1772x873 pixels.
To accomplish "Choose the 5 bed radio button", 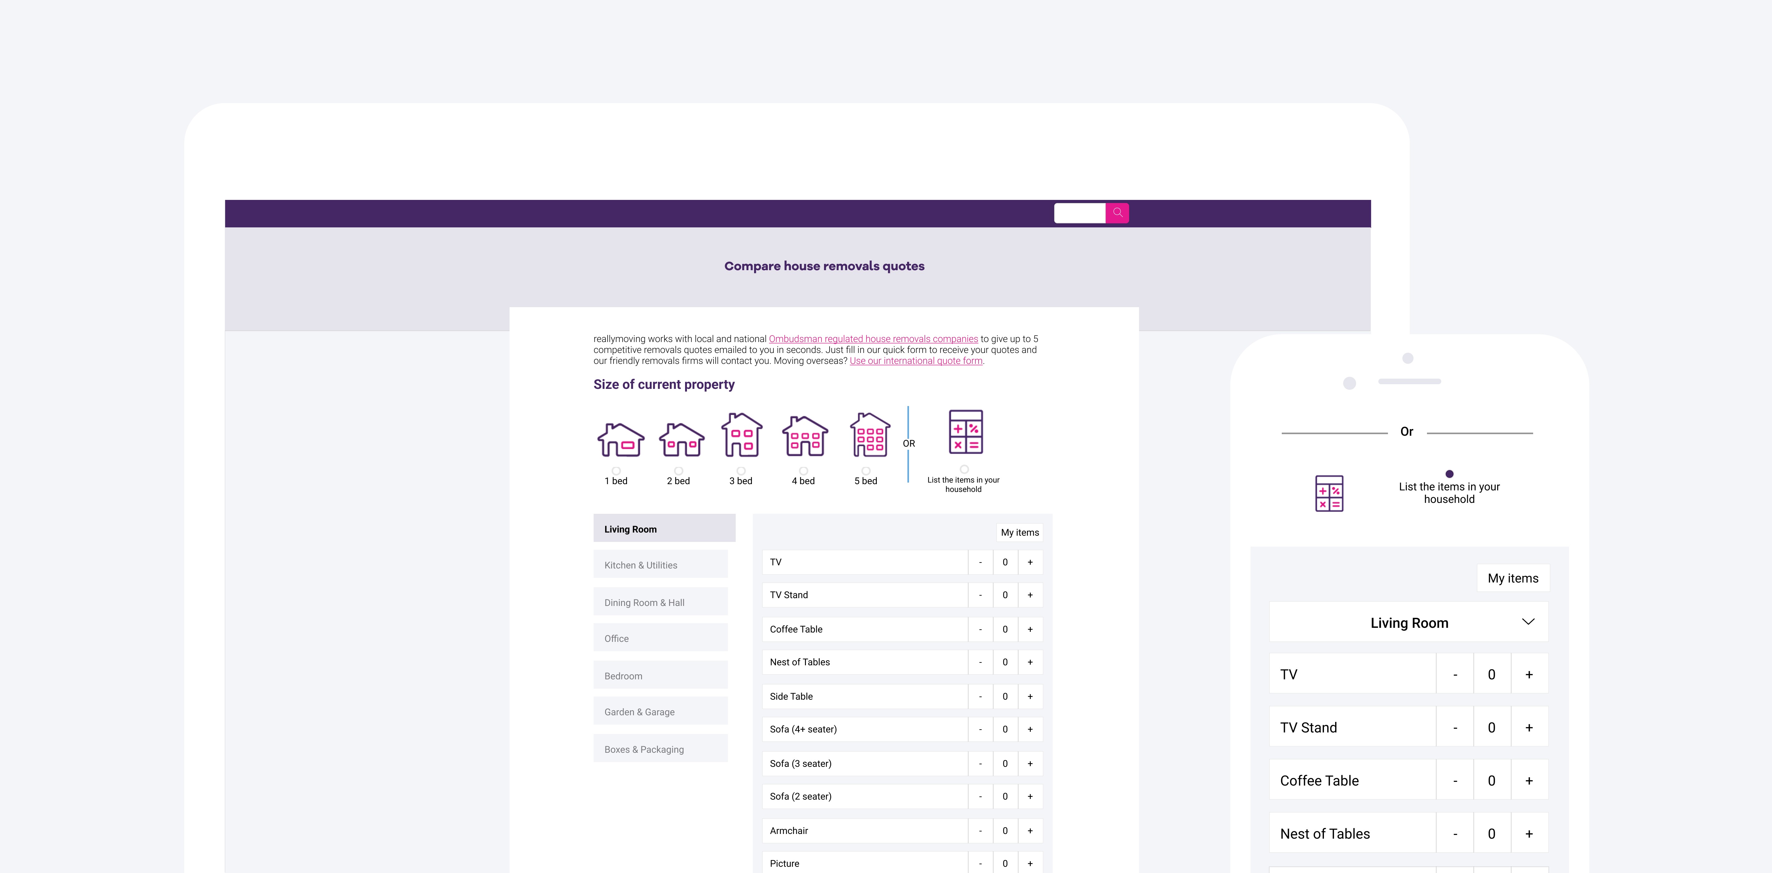I will click(x=866, y=471).
